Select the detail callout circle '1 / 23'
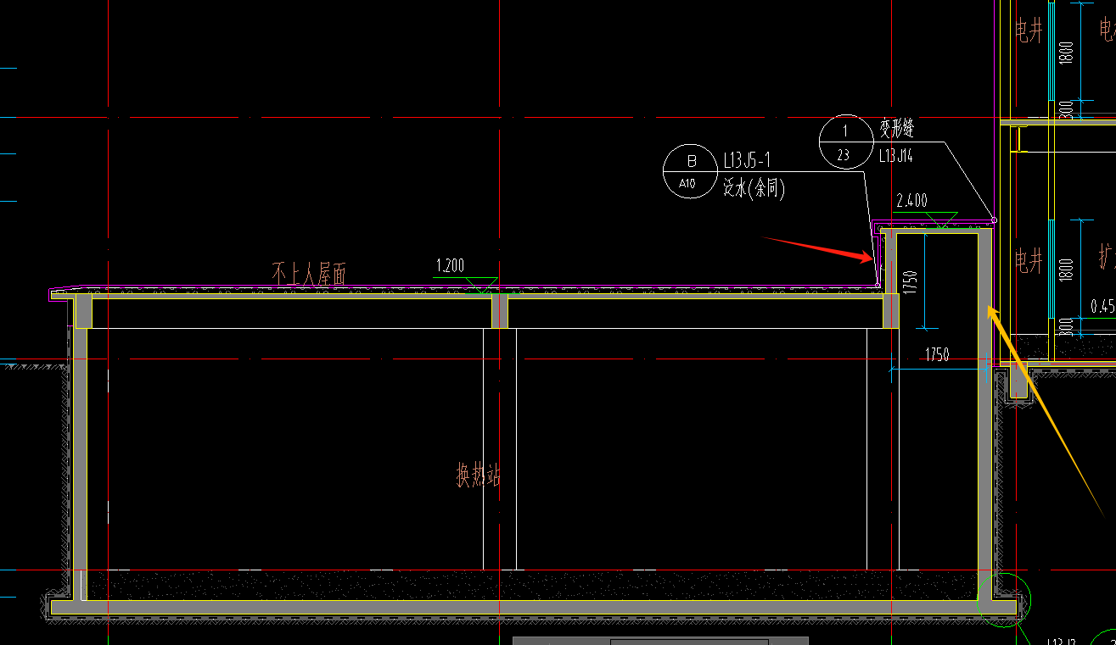 [x=846, y=142]
